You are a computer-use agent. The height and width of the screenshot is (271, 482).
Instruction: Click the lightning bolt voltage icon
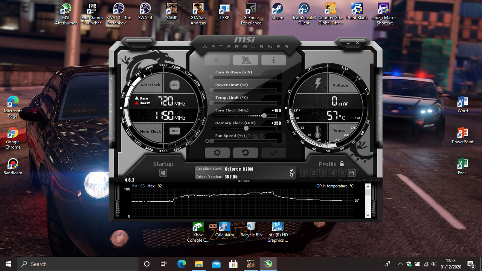(317, 83)
